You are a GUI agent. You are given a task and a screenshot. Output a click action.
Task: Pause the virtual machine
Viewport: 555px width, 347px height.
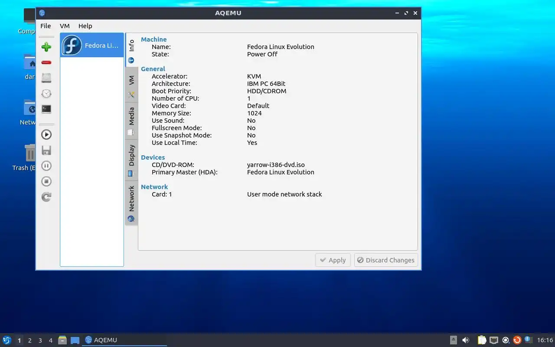coord(46,166)
